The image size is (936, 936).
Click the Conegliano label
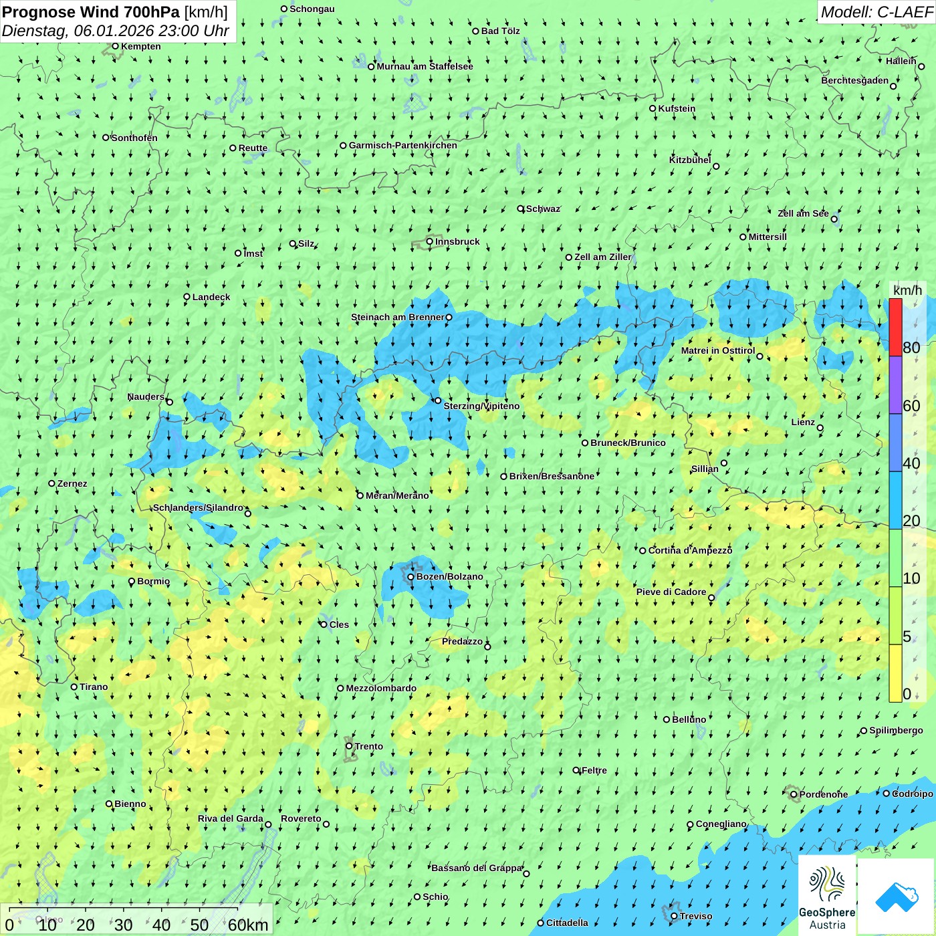(x=721, y=824)
